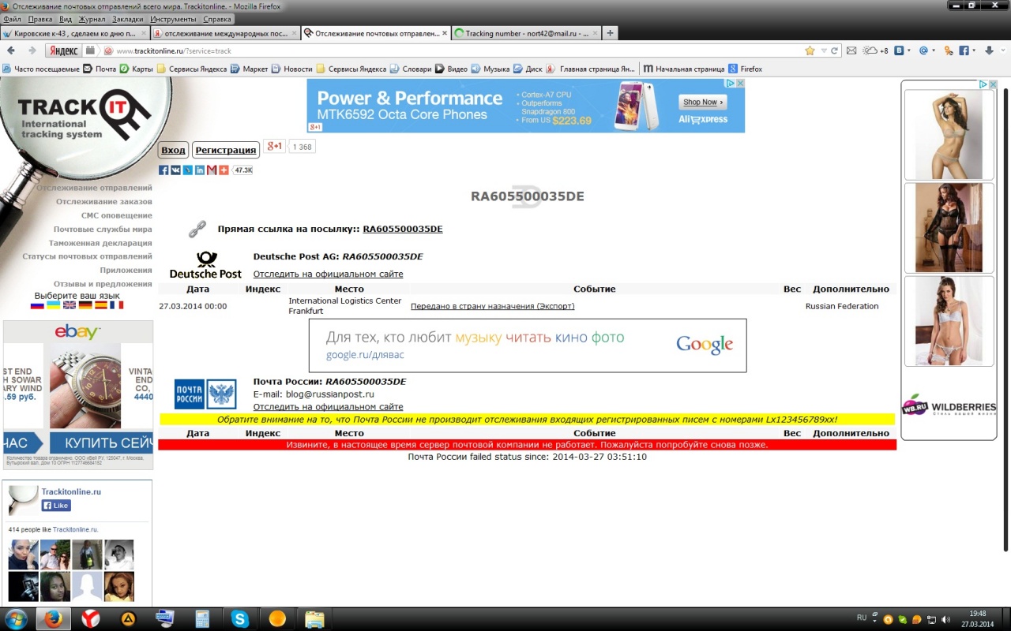
Task: Reload the page with the refresh icon
Action: (x=834, y=50)
